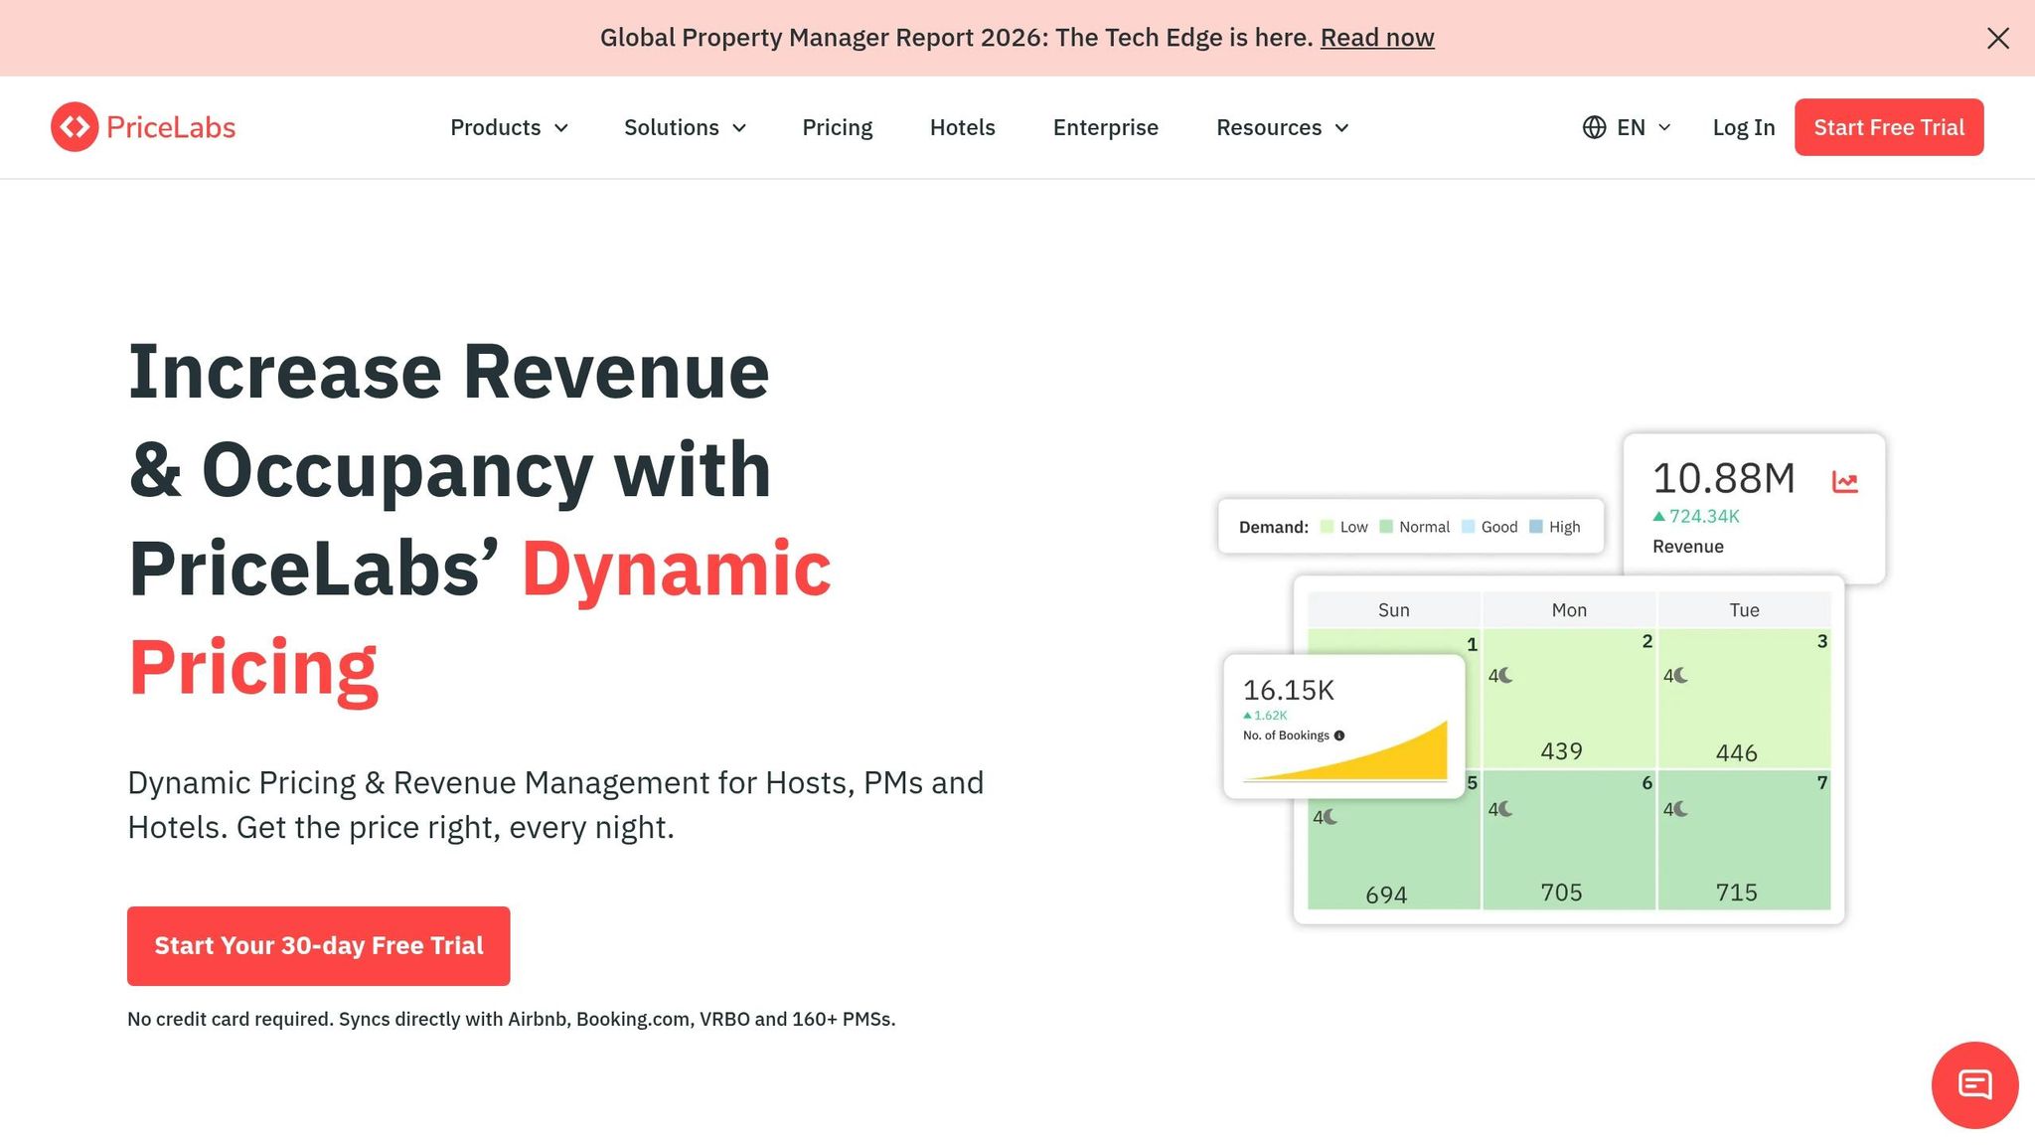The height and width of the screenshot is (1145, 2035).
Task: Expand the Products dropdown menu
Action: coord(509,127)
